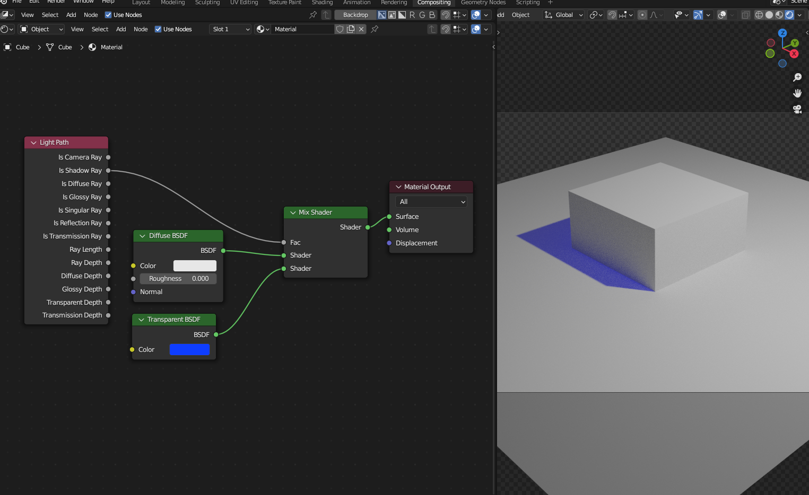809x495 pixels.
Task: Open the Object shader type dropdown
Action: (x=41, y=29)
